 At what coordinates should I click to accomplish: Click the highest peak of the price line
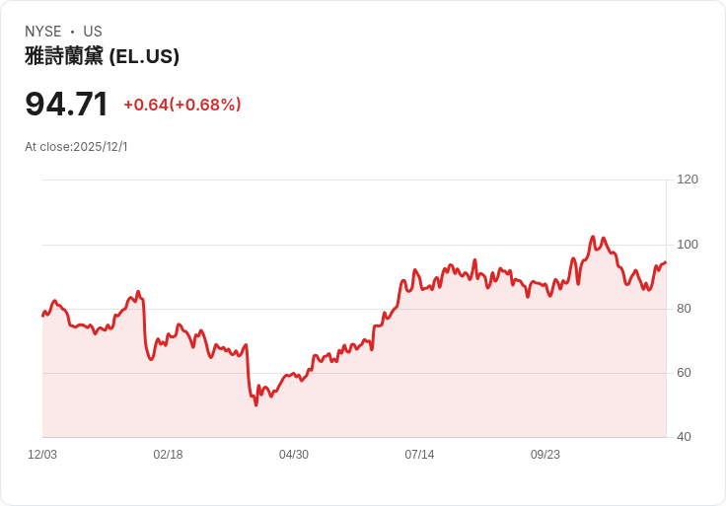pyautogui.click(x=593, y=237)
